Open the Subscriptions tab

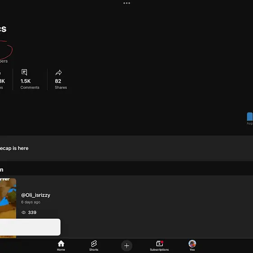(x=159, y=246)
